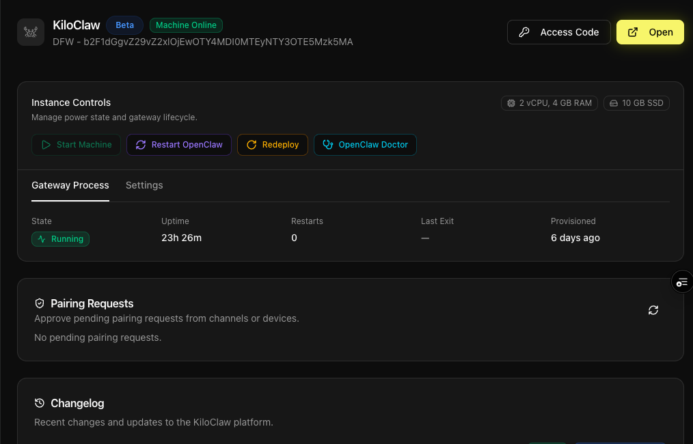Trigger a Redeploy of the instance

click(273, 145)
